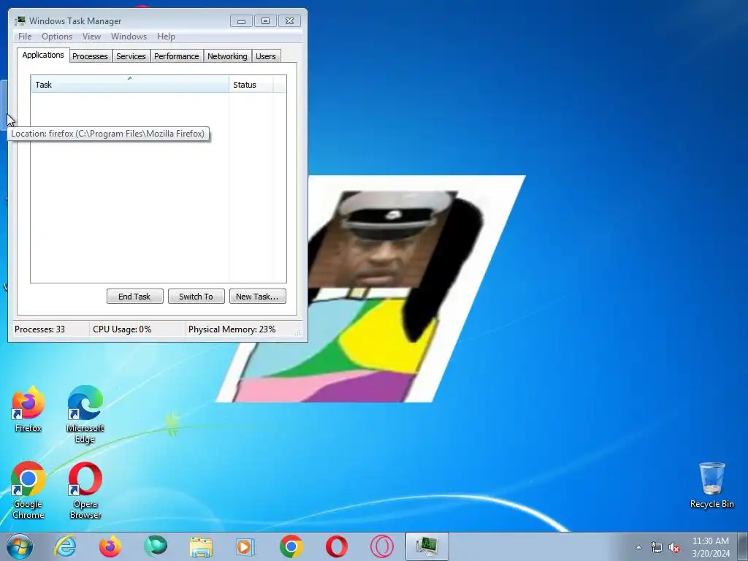This screenshot has height=561, width=748.
Task: Open the Recycle Bin on the desktop
Action: pyautogui.click(x=711, y=485)
